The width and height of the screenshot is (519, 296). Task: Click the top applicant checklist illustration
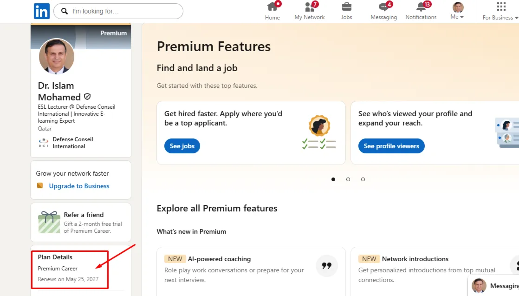coord(319,132)
